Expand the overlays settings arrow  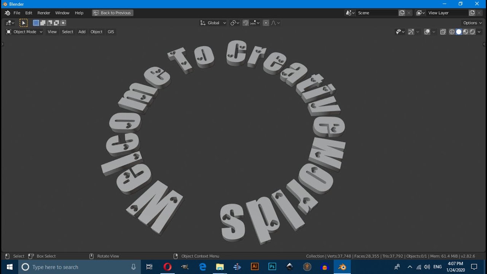[x=434, y=32]
